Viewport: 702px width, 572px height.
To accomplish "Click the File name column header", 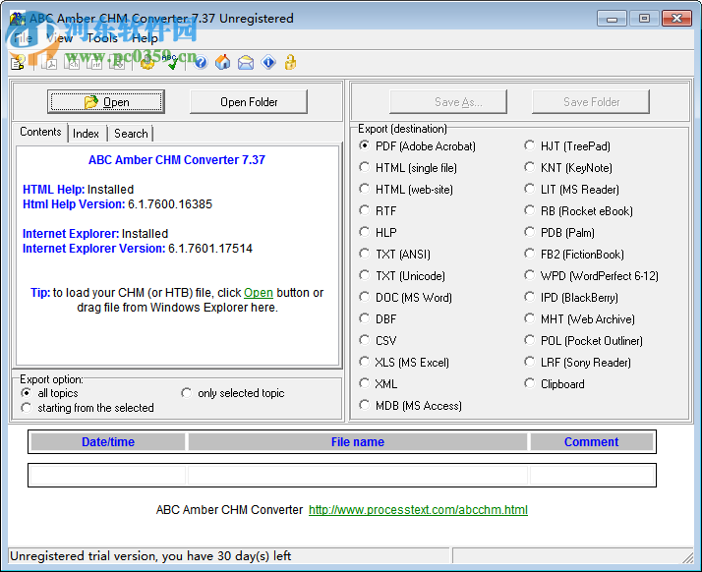I will [358, 442].
